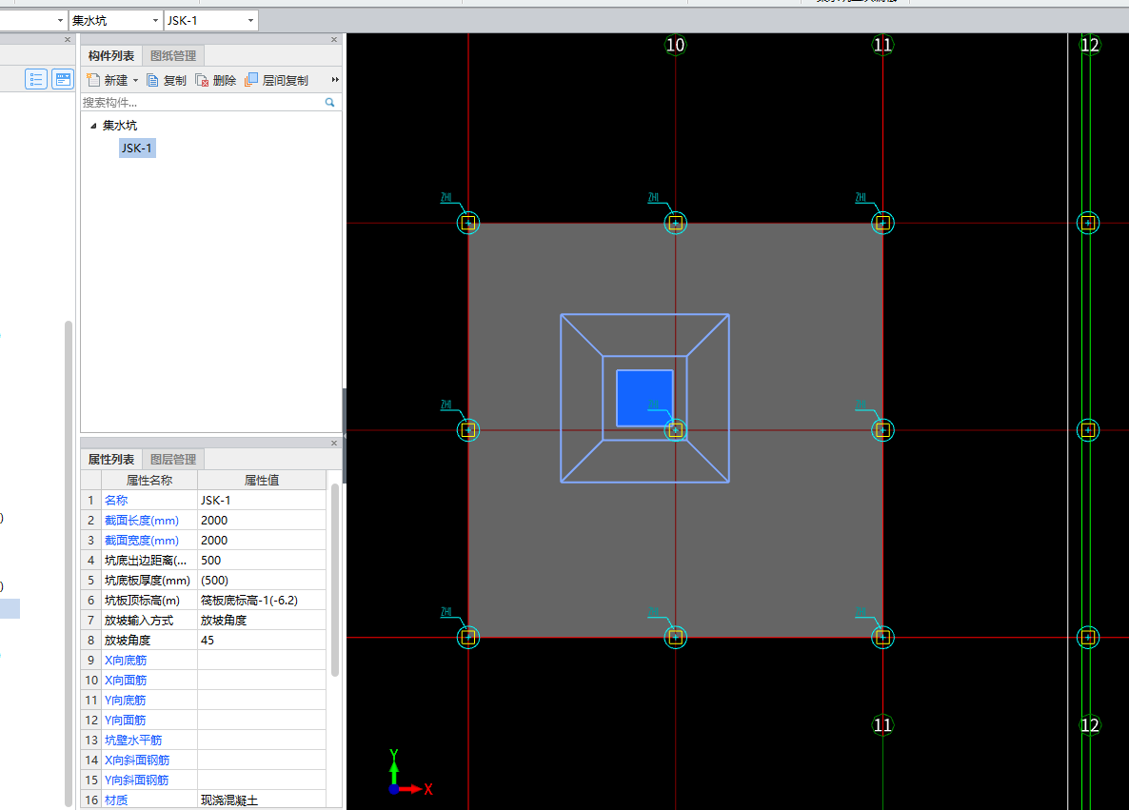Open the 集水坑 component type dropdown
The image size is (1129, 810).
(x=156, y=20)
